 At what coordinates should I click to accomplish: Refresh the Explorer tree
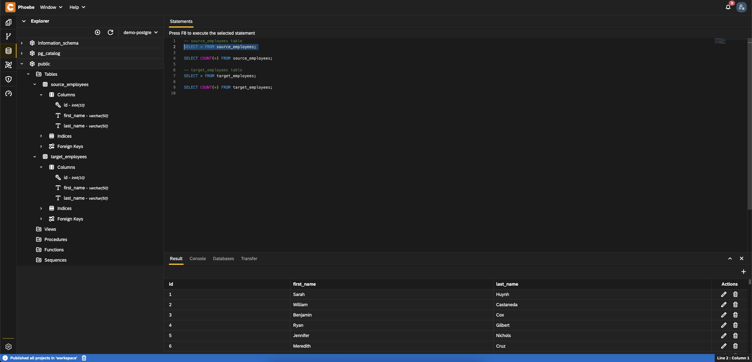[x=110, y=32]
